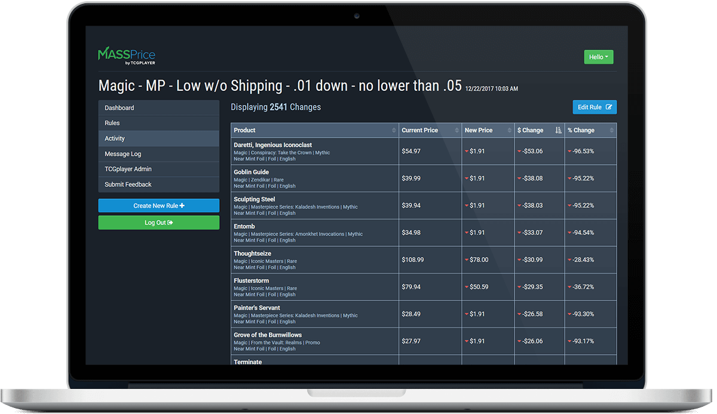The width and height of the screenshot is (717, 414).
Task: Click the 12/22/2017 10:03 AM timestamp
Action: point(492,88)
